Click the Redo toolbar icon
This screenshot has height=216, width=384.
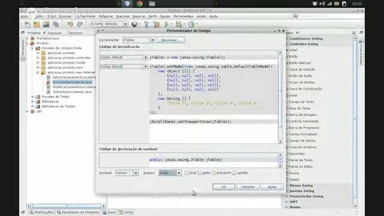[x=80, y=24]
